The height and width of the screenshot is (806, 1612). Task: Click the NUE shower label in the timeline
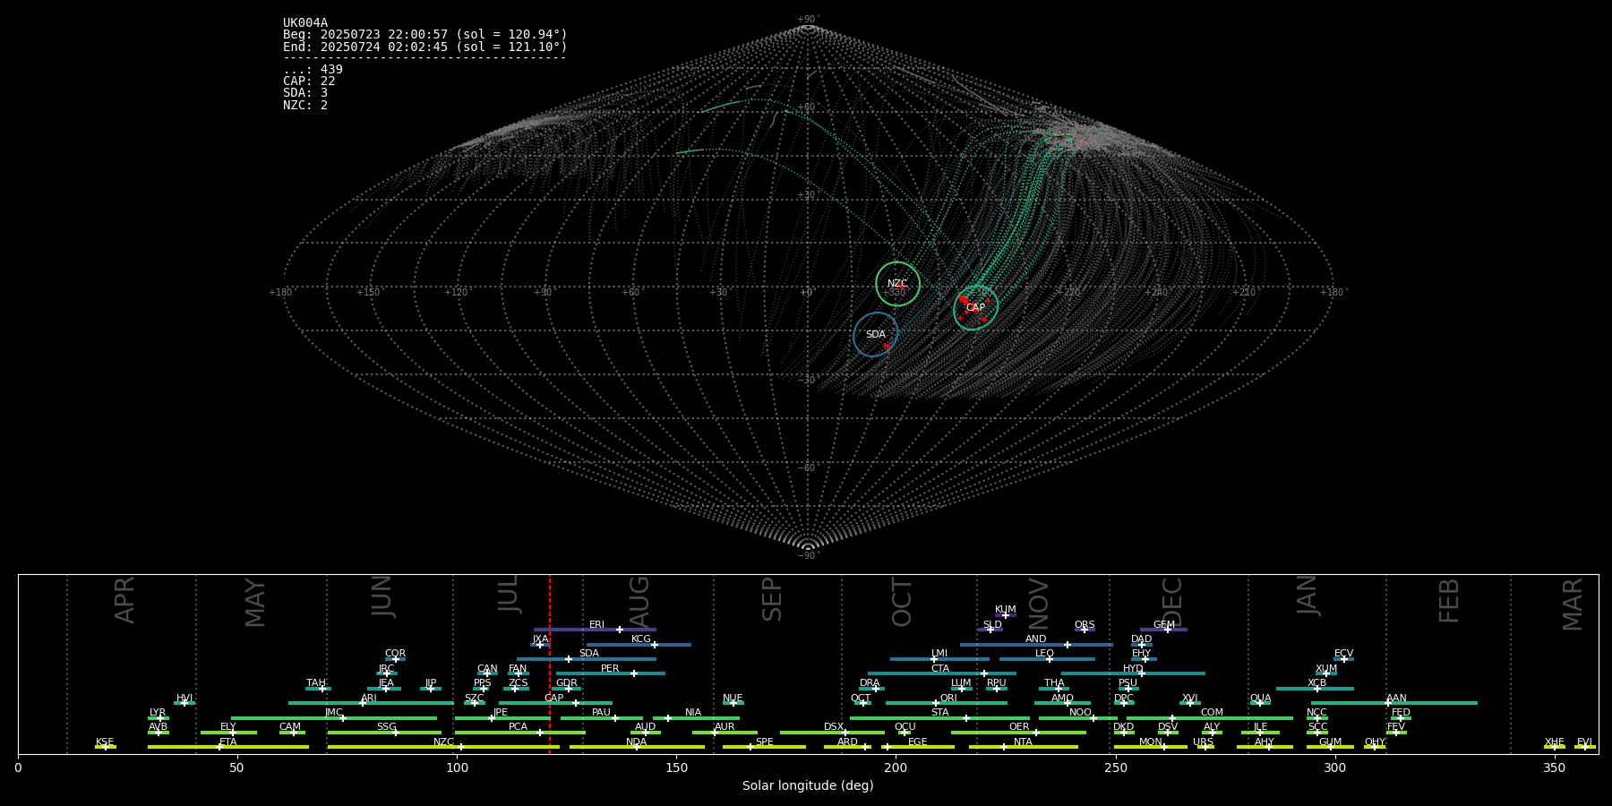(733, 699)
